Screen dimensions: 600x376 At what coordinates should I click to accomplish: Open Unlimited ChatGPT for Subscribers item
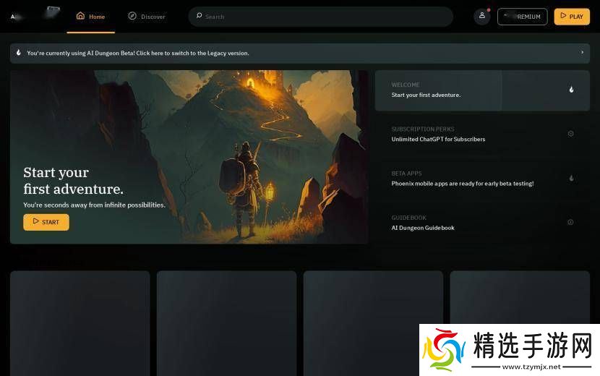[x=438, y=139]
